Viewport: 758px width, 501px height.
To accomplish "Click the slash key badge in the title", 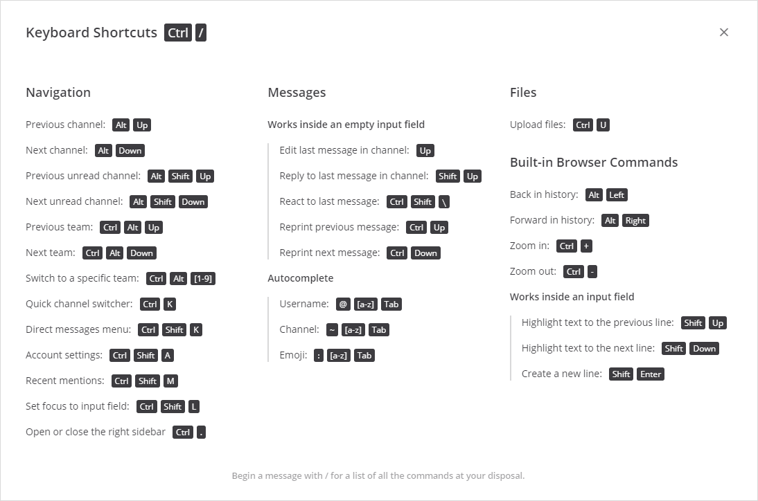I will (201, 33).
